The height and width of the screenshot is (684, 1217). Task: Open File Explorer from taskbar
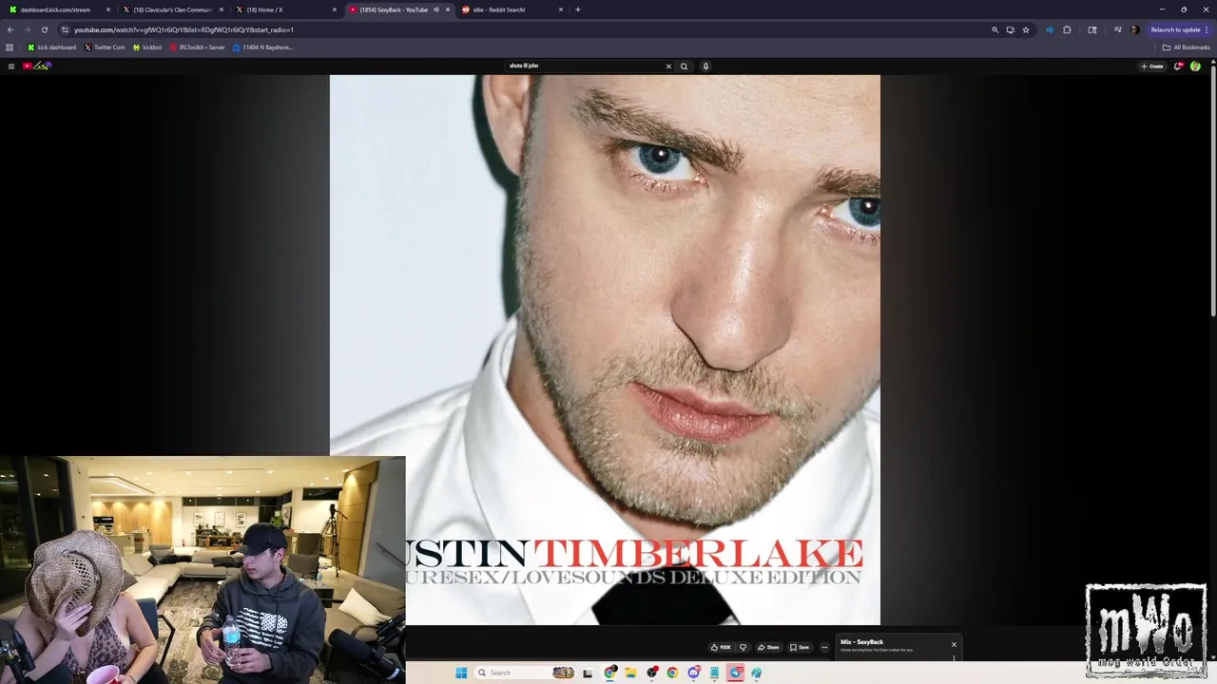630,673
